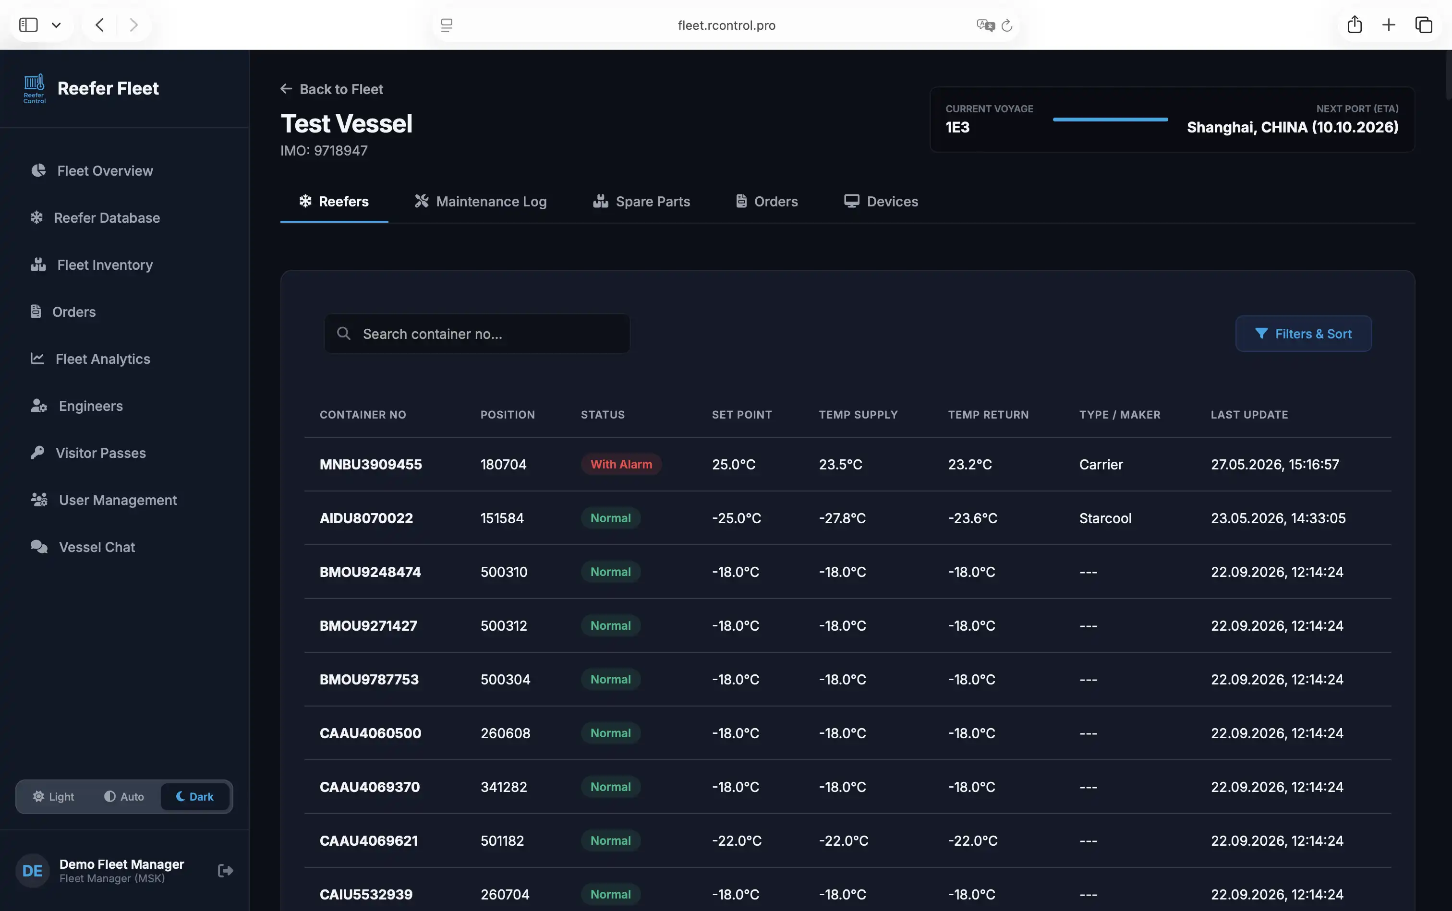Show the browser tab overview
Image resolution: width=1452 pixels, height=911 pixels.
(x=1424, y=24)
